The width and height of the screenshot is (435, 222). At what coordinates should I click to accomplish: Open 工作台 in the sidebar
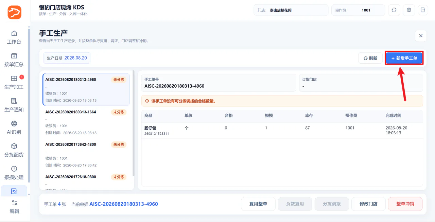coord(14,37)
